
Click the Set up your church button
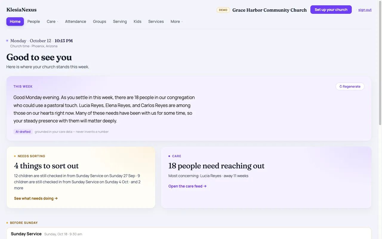point(331,10)
